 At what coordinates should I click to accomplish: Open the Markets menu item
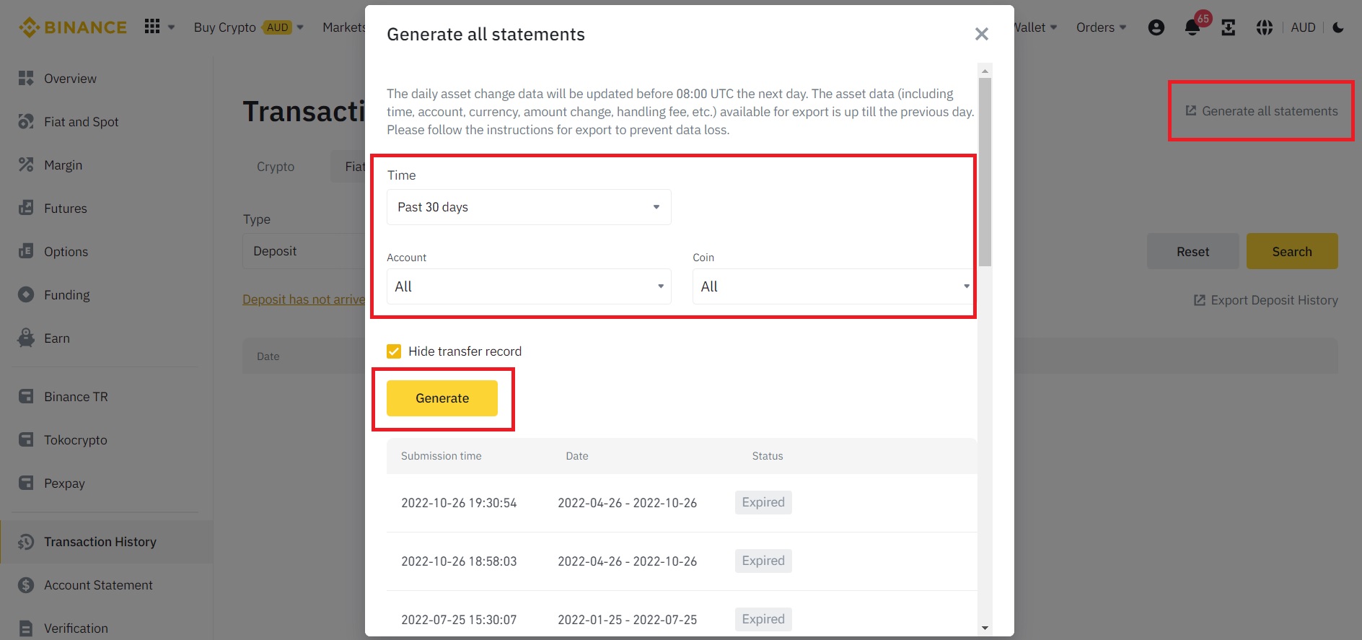tap(344, 27)
